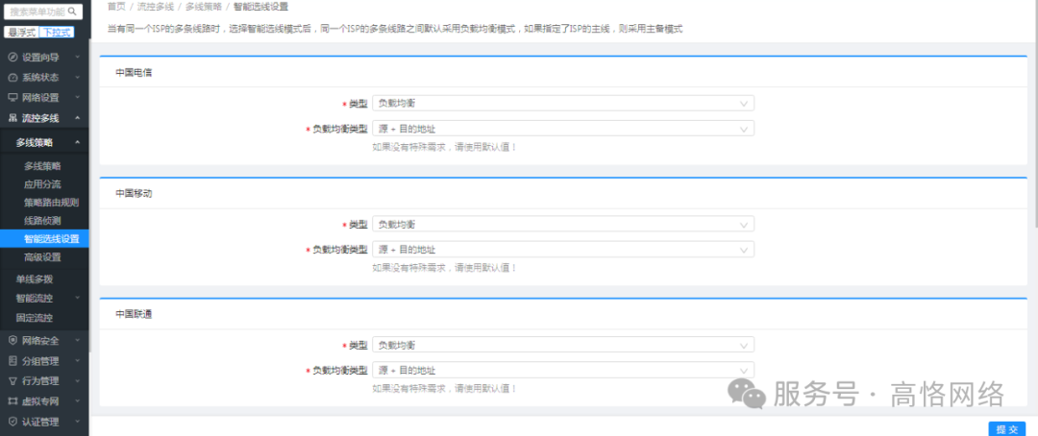This screenshot has height=436, width=1038.
Task: Open the 单线多拨 menu item
Action: (x=34, y=279)
